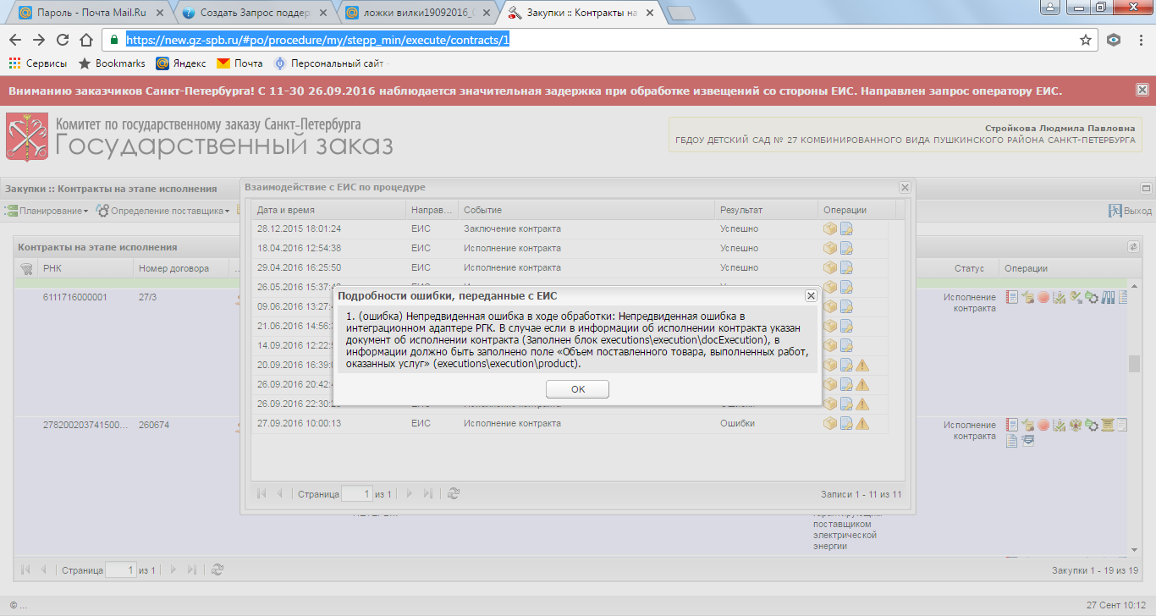The image size is (1156, 616).
Task: Show the warning icon in the 20.09.2016 row
Action: click(862, 365)
